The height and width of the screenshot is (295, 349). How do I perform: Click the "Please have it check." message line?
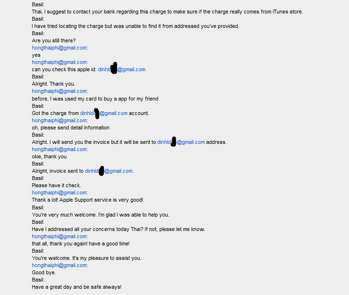[x=56, y=185]
